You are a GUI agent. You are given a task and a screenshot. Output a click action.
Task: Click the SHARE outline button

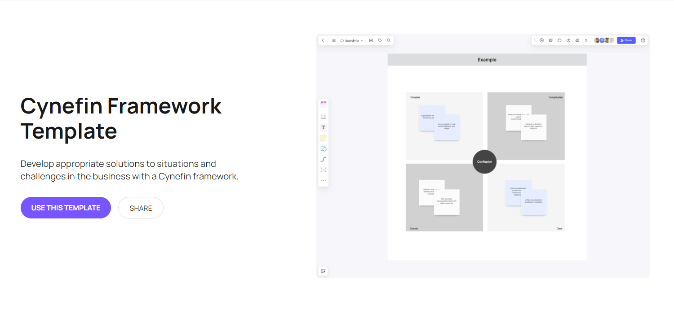141,208
